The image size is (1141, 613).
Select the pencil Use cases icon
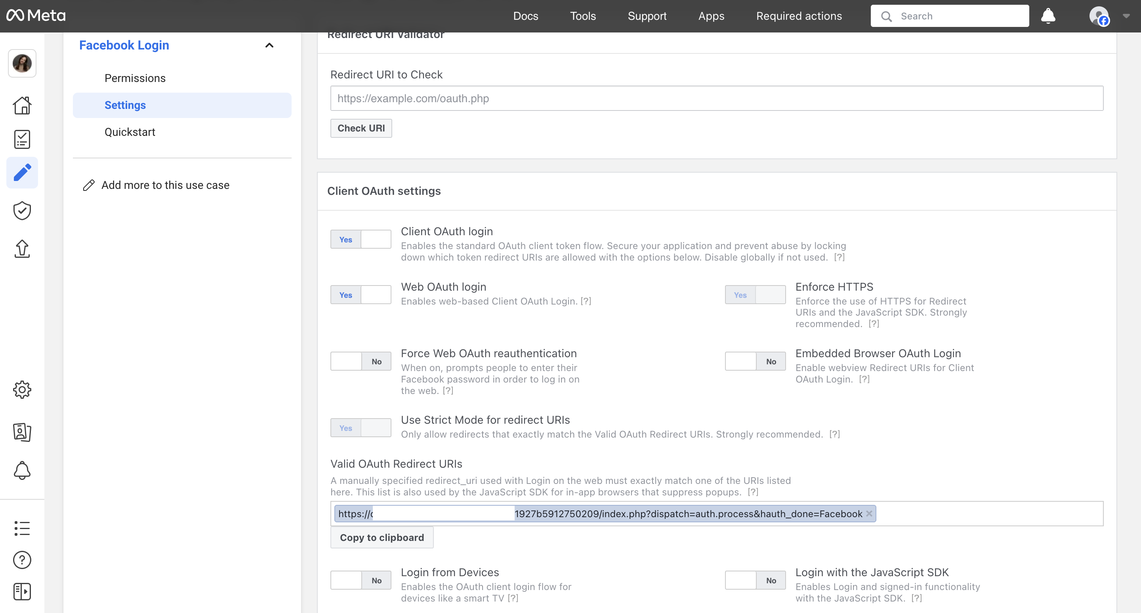22,173
